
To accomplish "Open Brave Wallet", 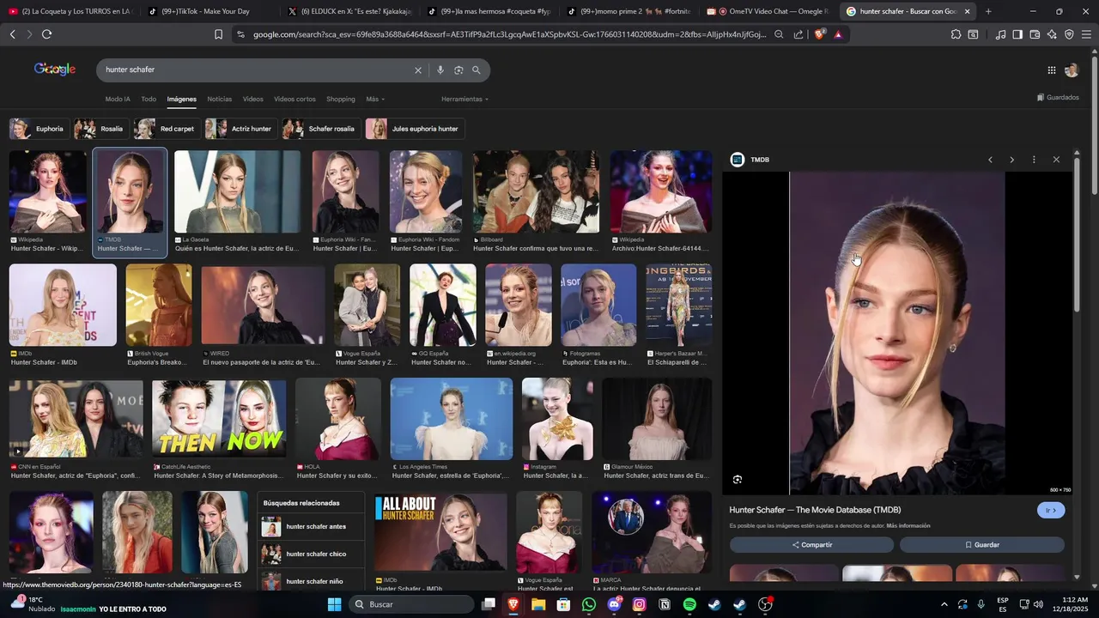I will point(1035,34).
